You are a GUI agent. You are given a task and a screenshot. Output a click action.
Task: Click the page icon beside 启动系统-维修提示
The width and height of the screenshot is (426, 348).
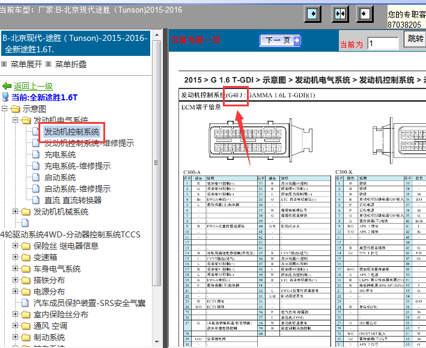pos(36,189)
